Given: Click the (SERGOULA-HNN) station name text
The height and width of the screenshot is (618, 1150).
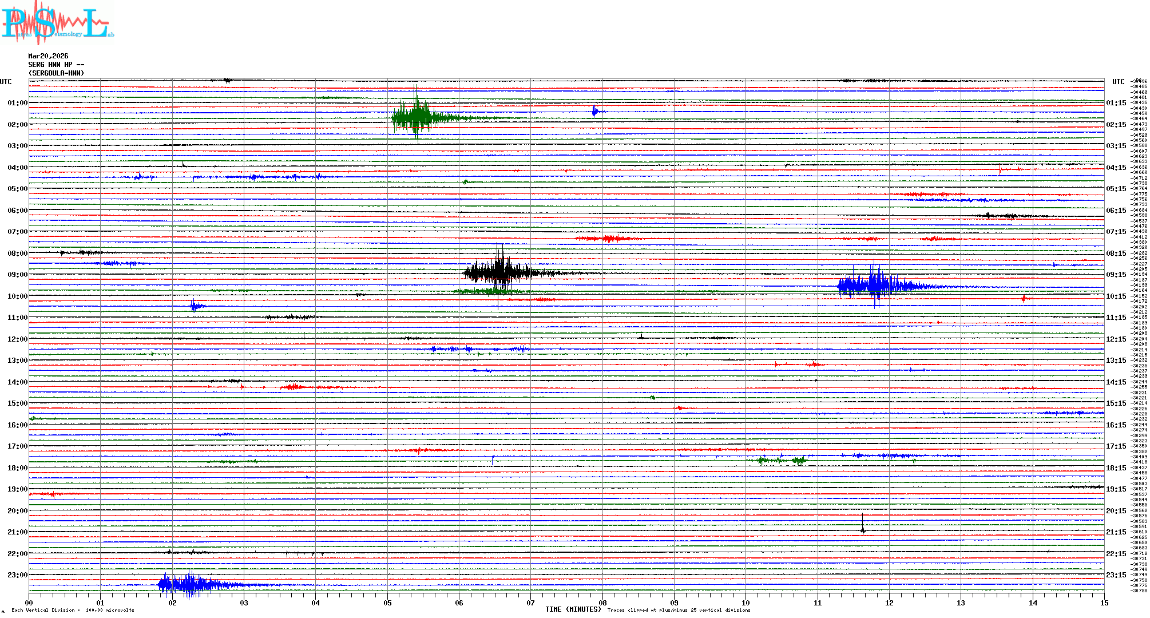Looking at the screenshot, I should tap(56, 73).
